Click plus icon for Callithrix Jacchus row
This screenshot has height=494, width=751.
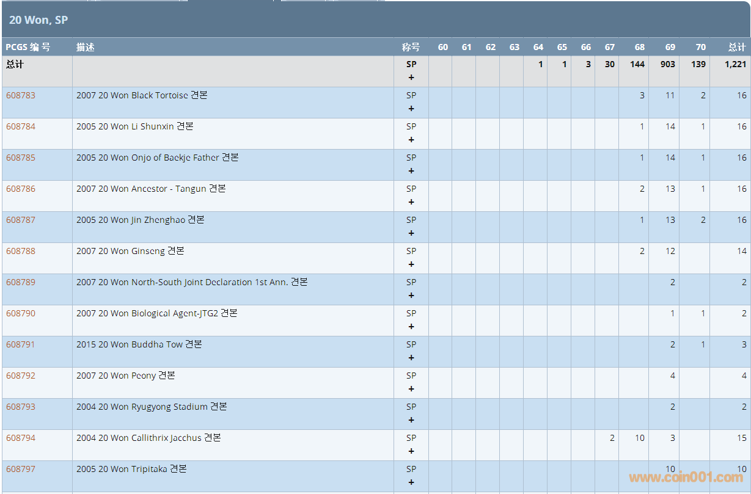[x=411, y=451]
